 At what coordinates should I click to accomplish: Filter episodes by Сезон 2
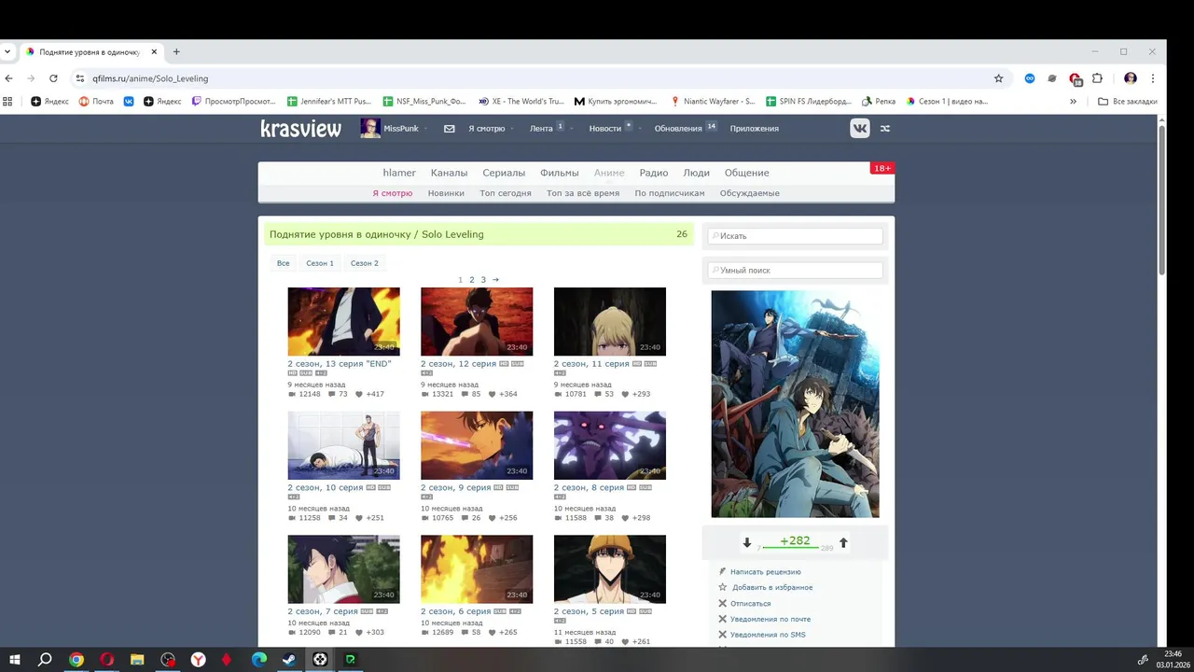point(365,263)
